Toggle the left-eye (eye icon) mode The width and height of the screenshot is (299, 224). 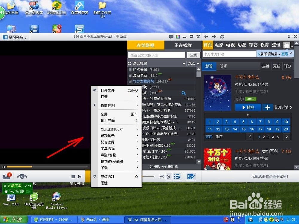pos(22,177)
